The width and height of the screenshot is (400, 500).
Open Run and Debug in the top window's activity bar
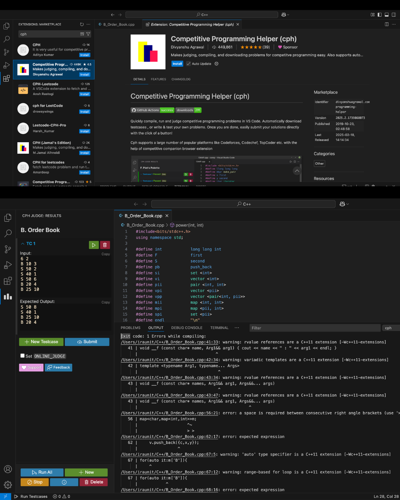pos(6,65)
